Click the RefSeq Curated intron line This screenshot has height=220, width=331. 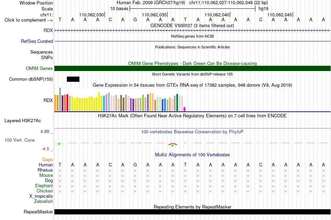pos(192,41)
